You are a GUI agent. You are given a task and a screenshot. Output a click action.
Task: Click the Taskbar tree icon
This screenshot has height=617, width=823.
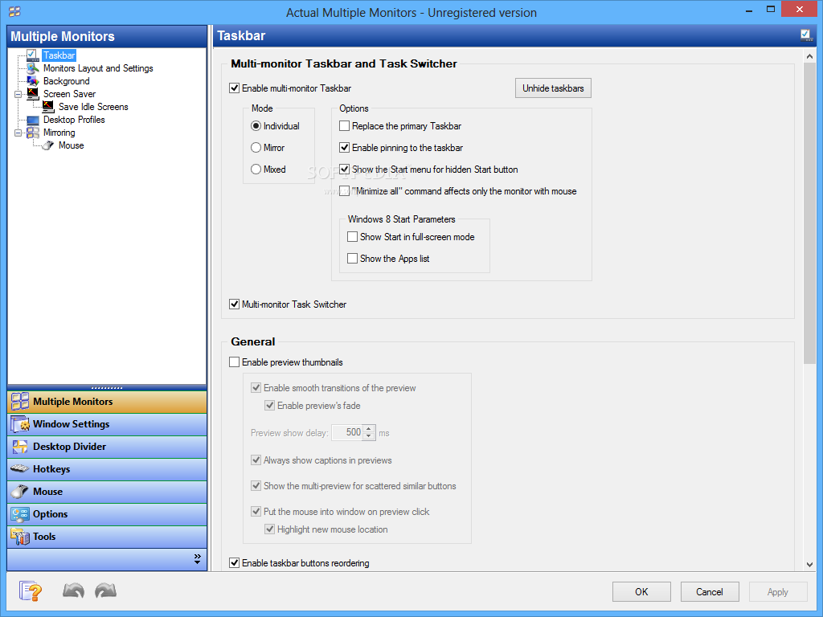tap(32, 55)
